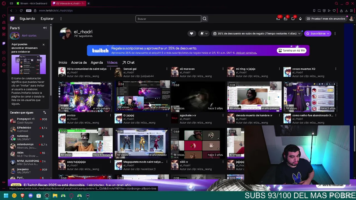Open OBS Studio from the taskbar

point(47,196)
